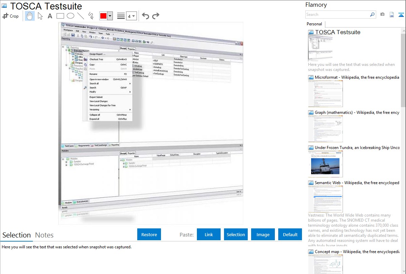Select the arrow pointer tool

40,16
